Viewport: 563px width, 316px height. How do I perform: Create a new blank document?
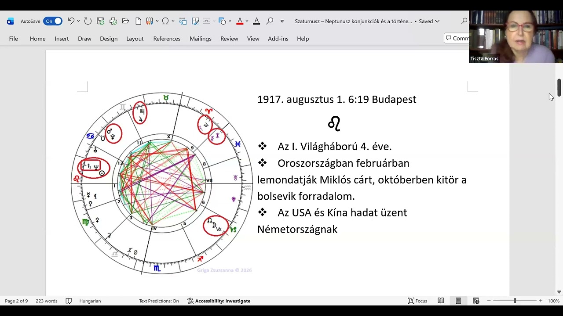138,21
